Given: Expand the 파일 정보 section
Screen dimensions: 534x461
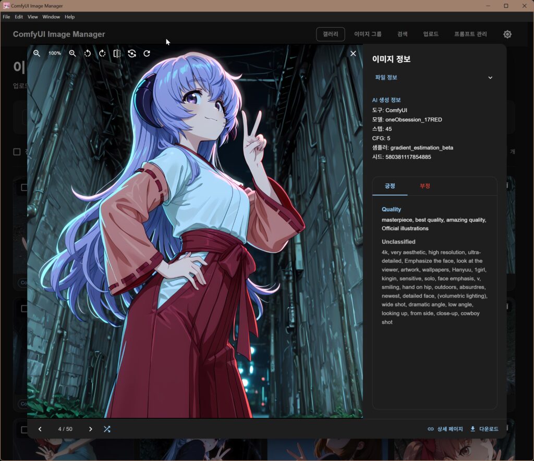Looking at the screenshot, I should (x=434, y=78).
